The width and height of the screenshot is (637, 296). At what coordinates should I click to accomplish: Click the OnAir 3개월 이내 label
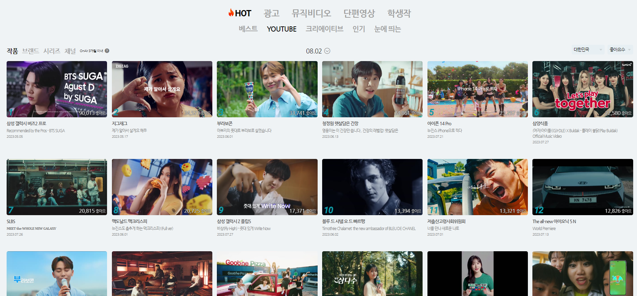(x=91, y=51)
